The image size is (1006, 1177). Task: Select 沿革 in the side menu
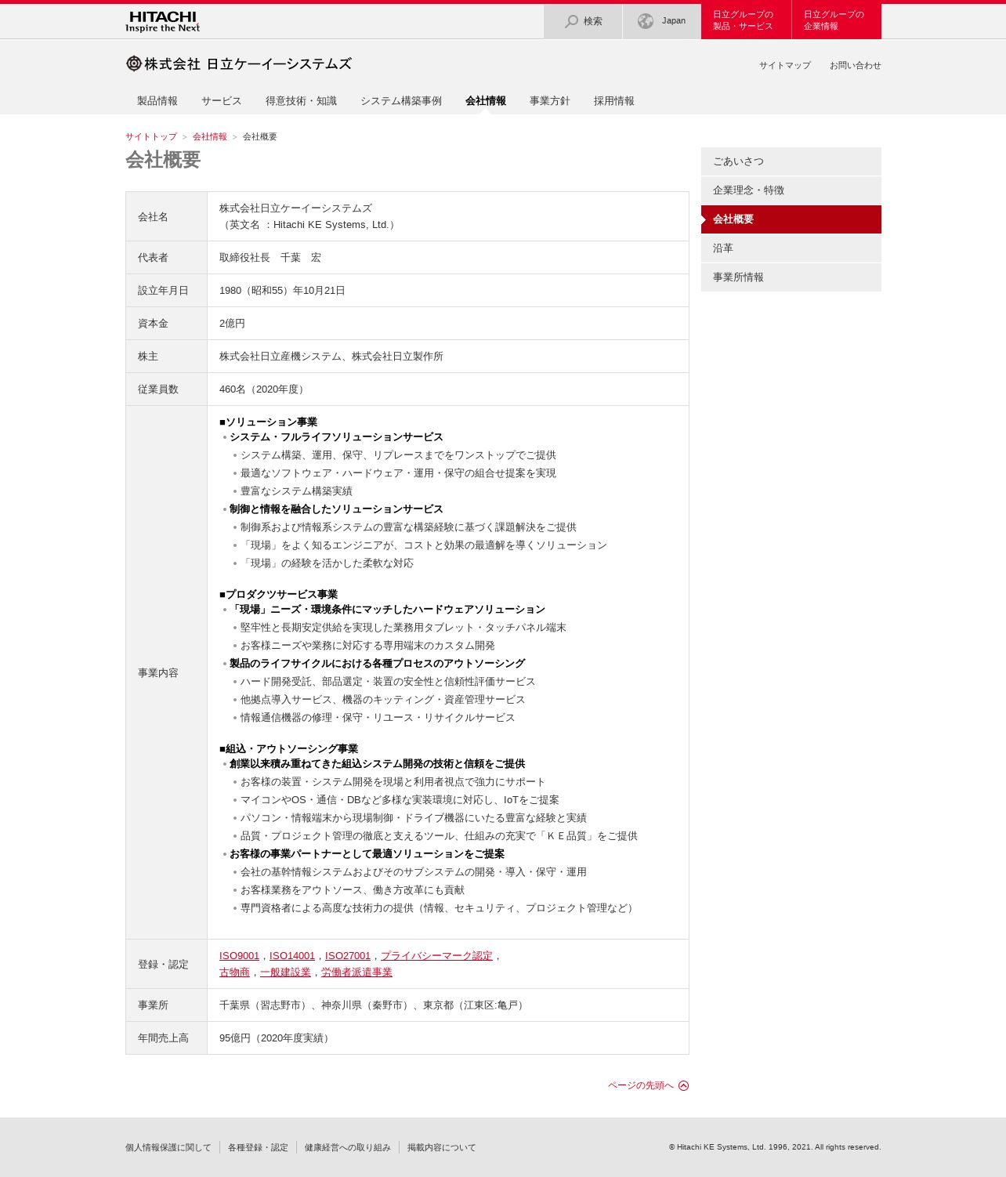tap(791, 248)
